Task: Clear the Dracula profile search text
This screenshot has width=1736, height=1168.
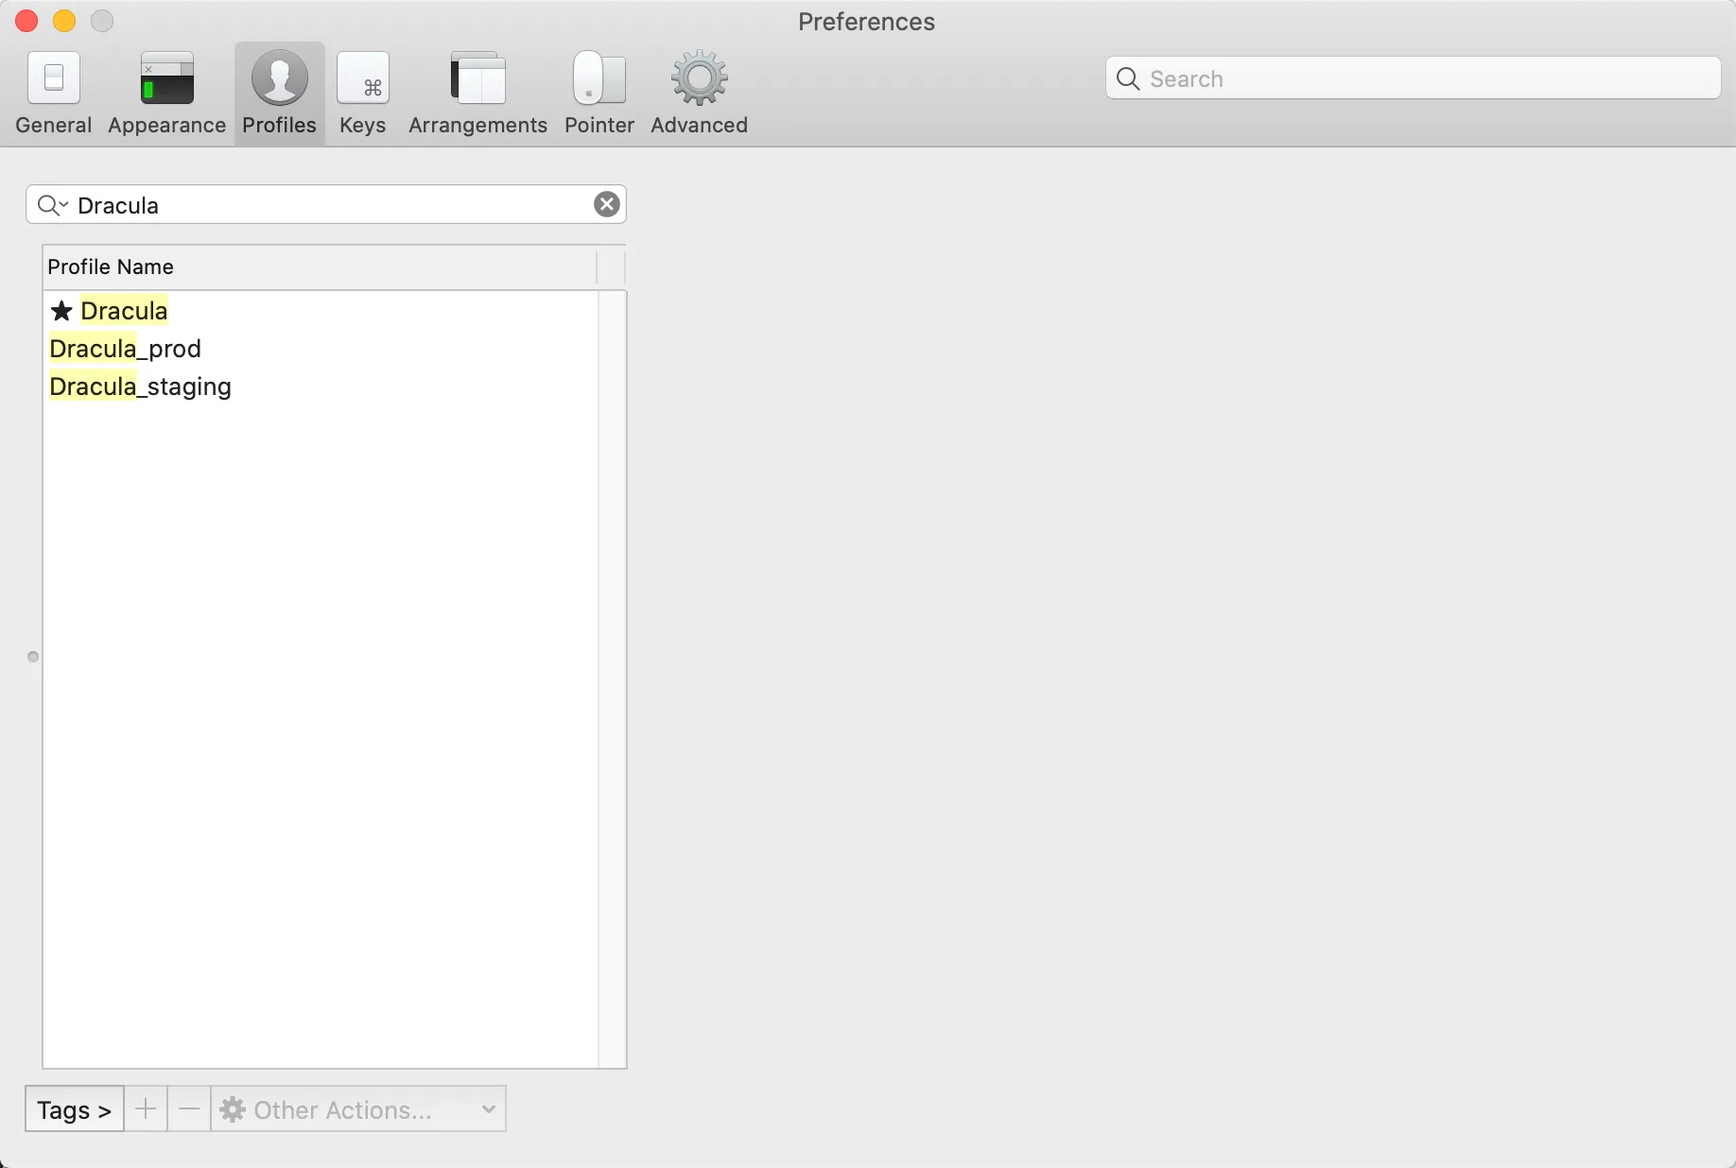Action: pos(607,204)
